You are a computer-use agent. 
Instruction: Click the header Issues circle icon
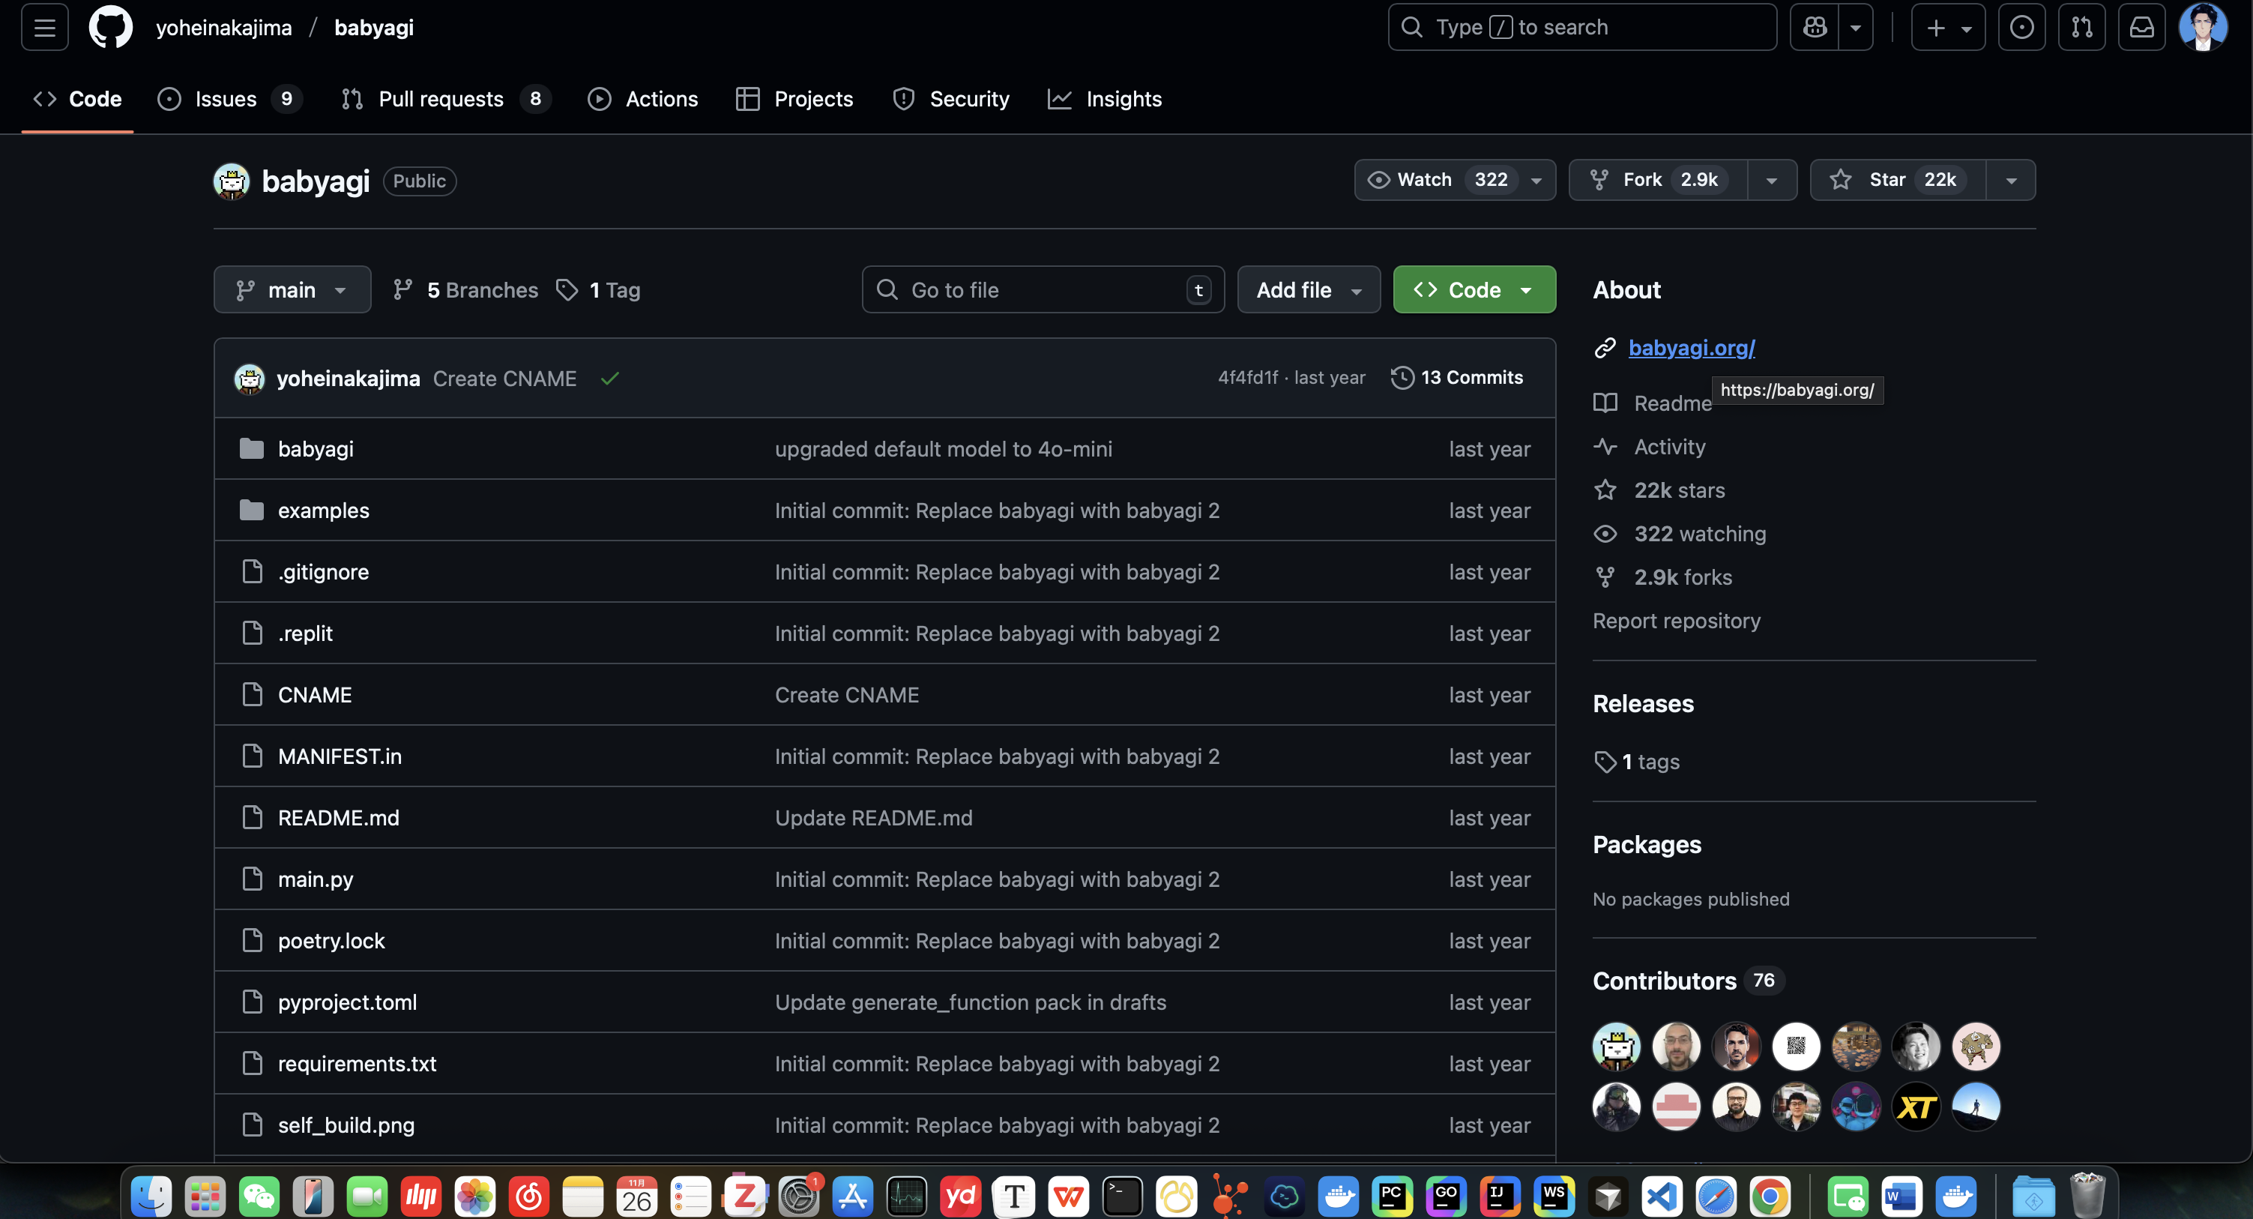[2021, 27]
